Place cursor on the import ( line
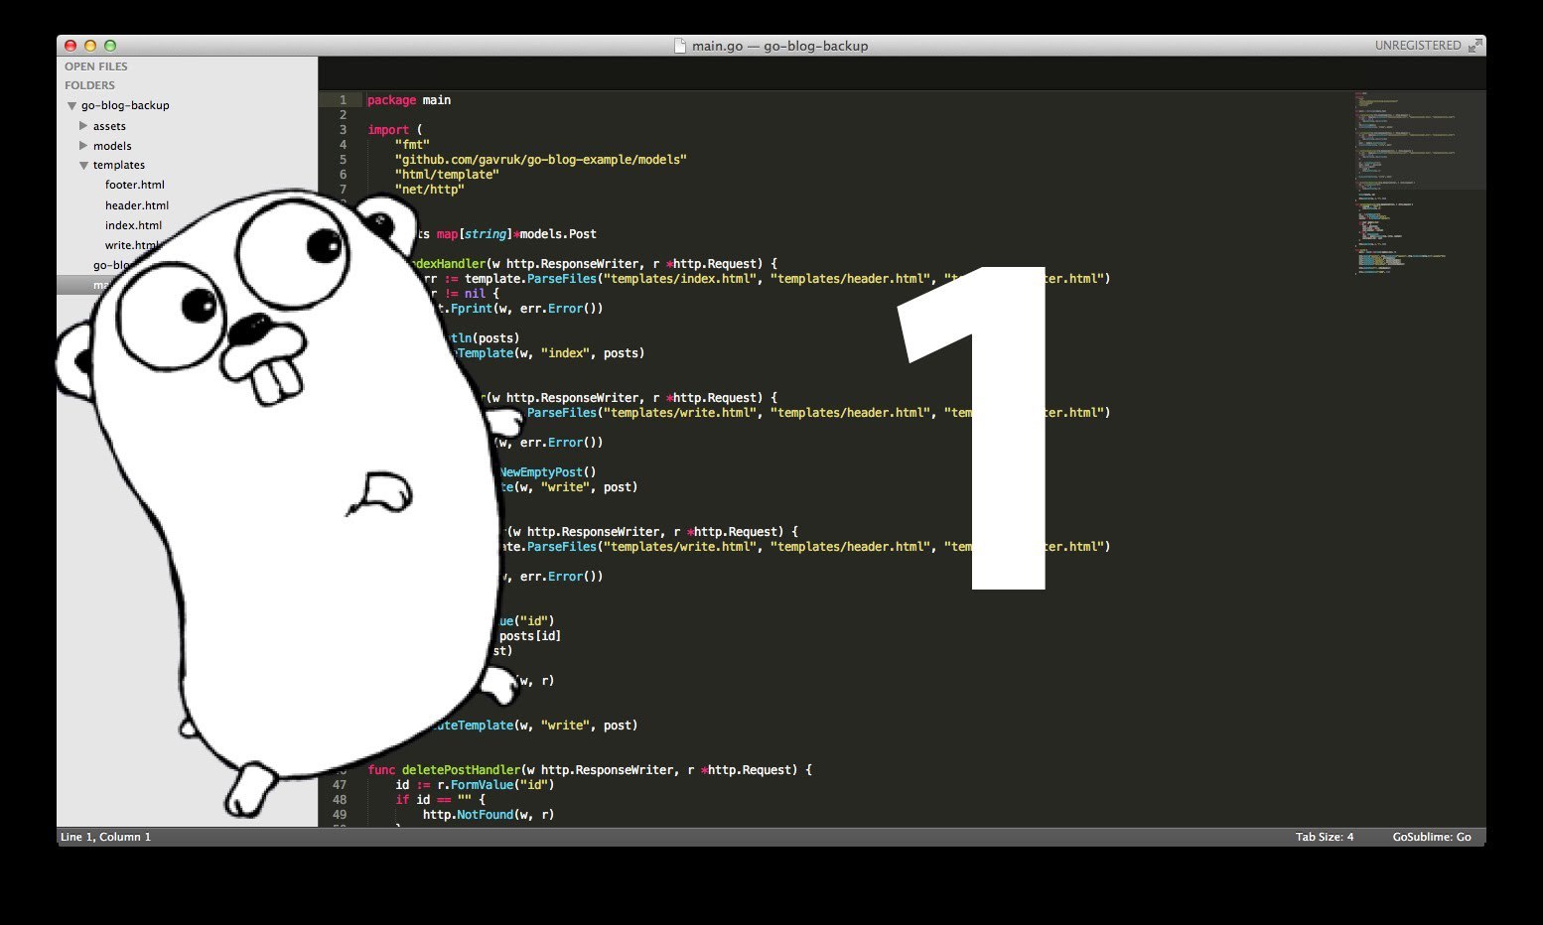 395,130
